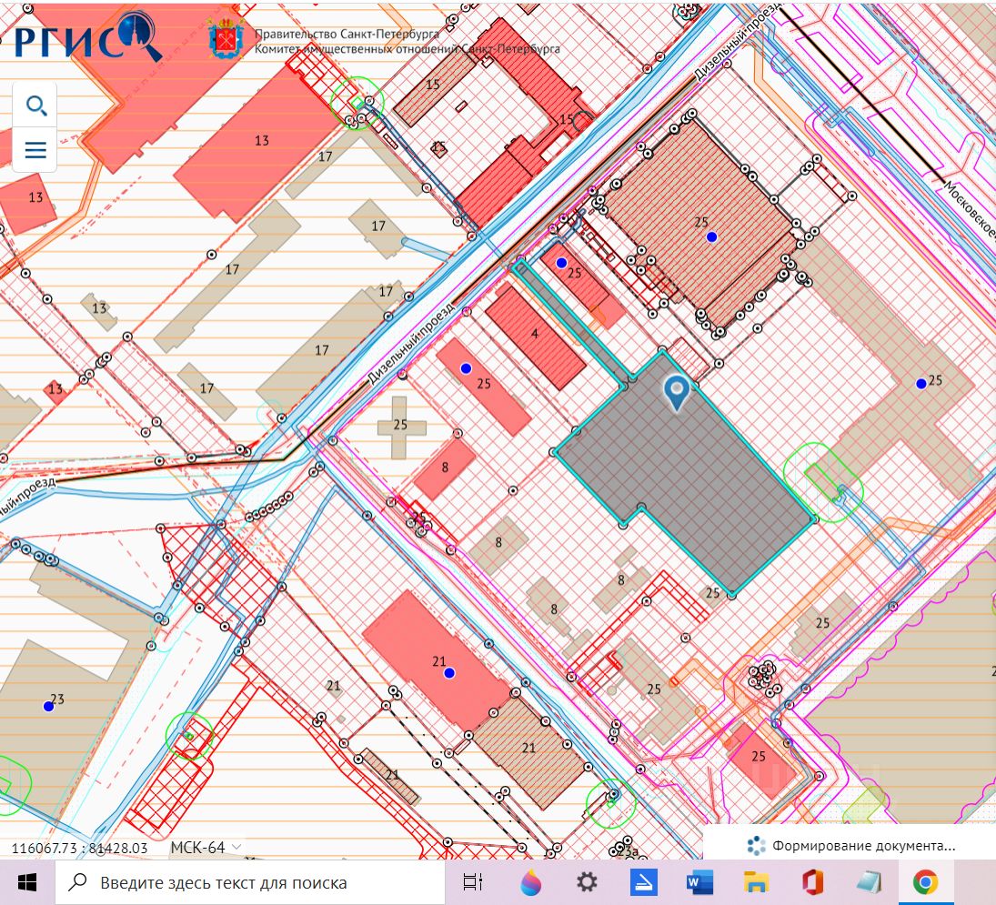Open the Windows Start menu
The height and width of the screenshot is (905, 996).
coord(26,882)
